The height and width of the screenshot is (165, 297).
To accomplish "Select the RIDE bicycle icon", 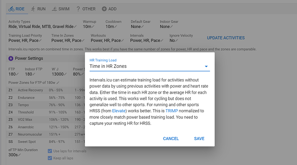I will (x=11, y=9).
